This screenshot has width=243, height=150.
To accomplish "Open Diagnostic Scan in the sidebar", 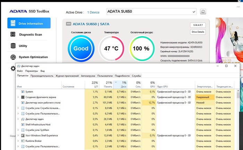I will (30, 34).
